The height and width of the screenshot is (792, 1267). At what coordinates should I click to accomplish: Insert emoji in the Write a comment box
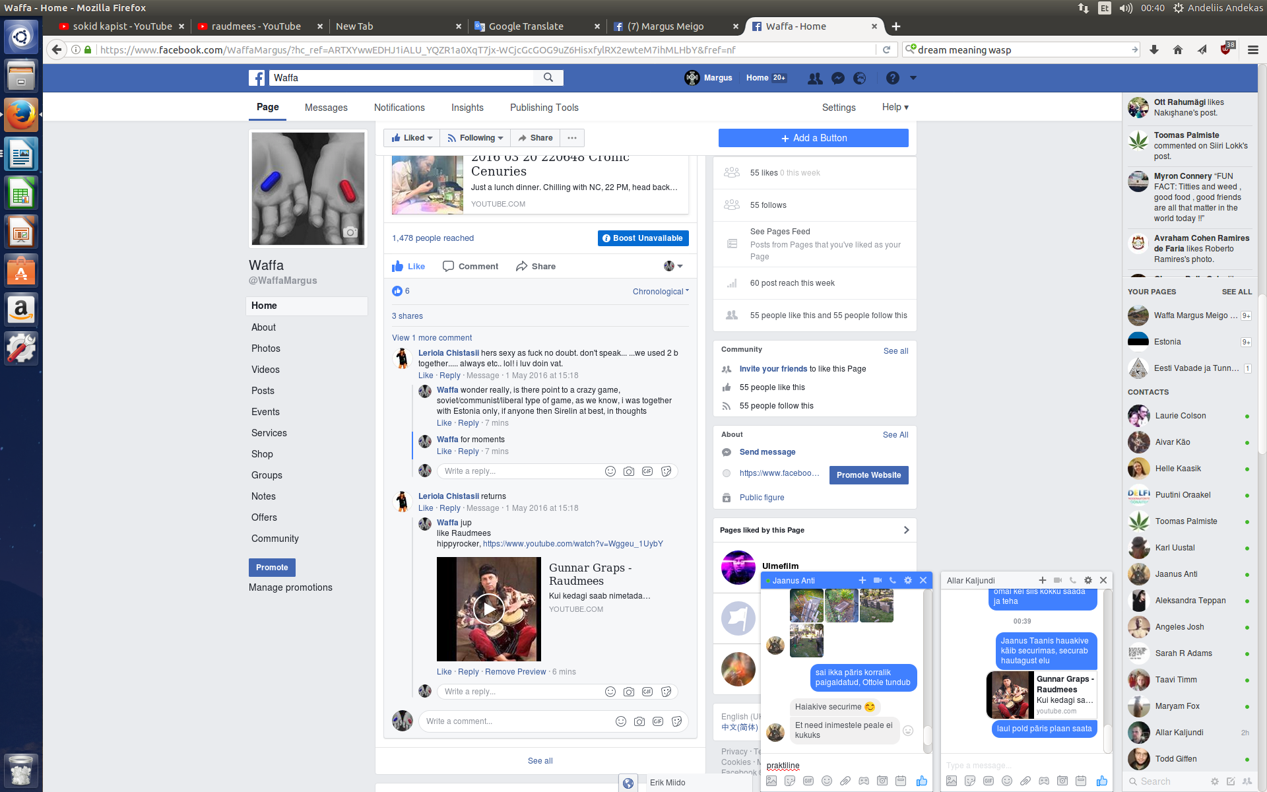click(621, 721)
